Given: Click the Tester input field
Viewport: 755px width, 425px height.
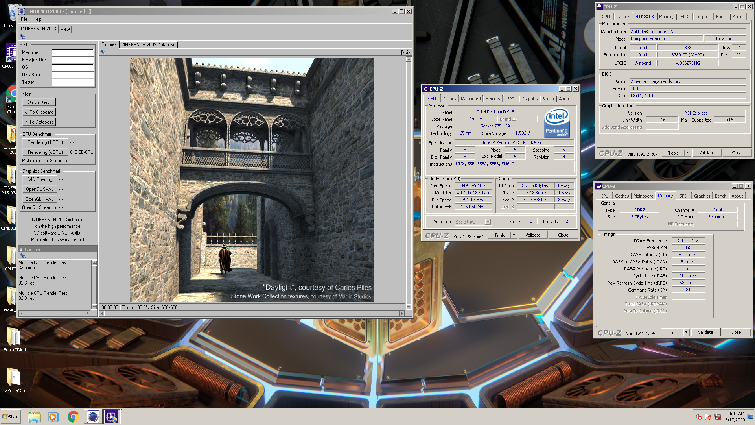Looking at the screenshot, I should (73, 82).
